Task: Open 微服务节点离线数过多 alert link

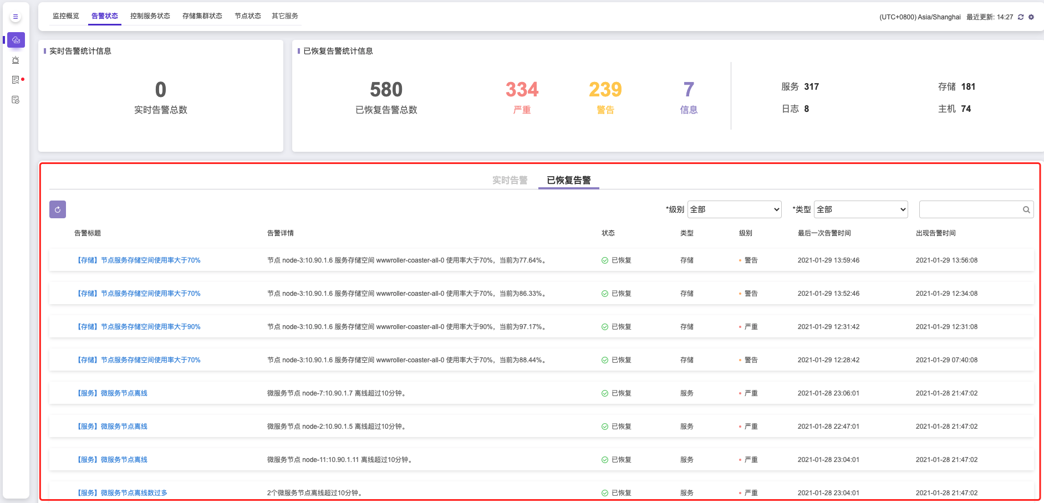Action: [x=122, y=493]
